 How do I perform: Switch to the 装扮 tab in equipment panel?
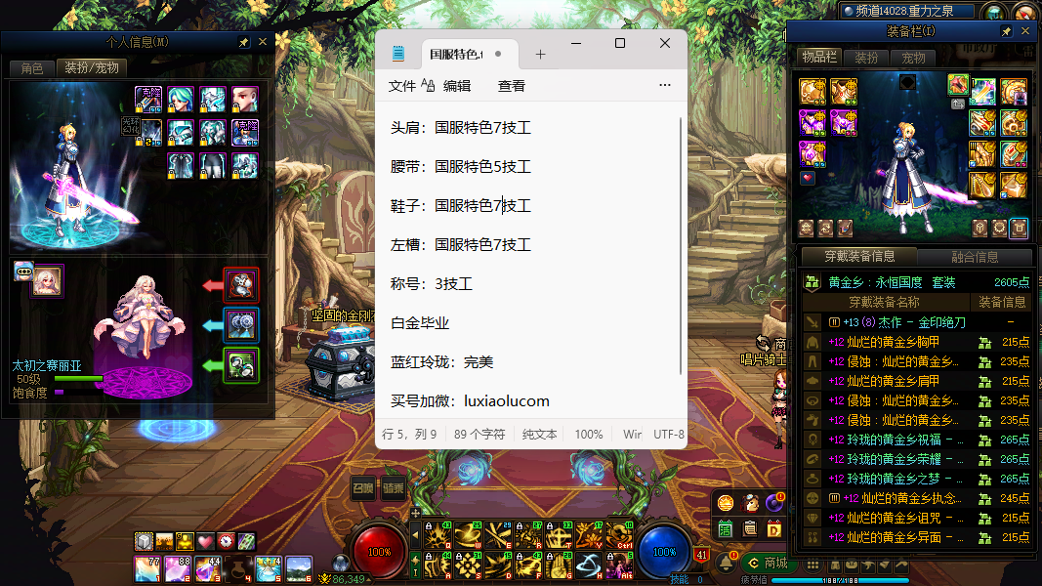click(x=866, y=58)
